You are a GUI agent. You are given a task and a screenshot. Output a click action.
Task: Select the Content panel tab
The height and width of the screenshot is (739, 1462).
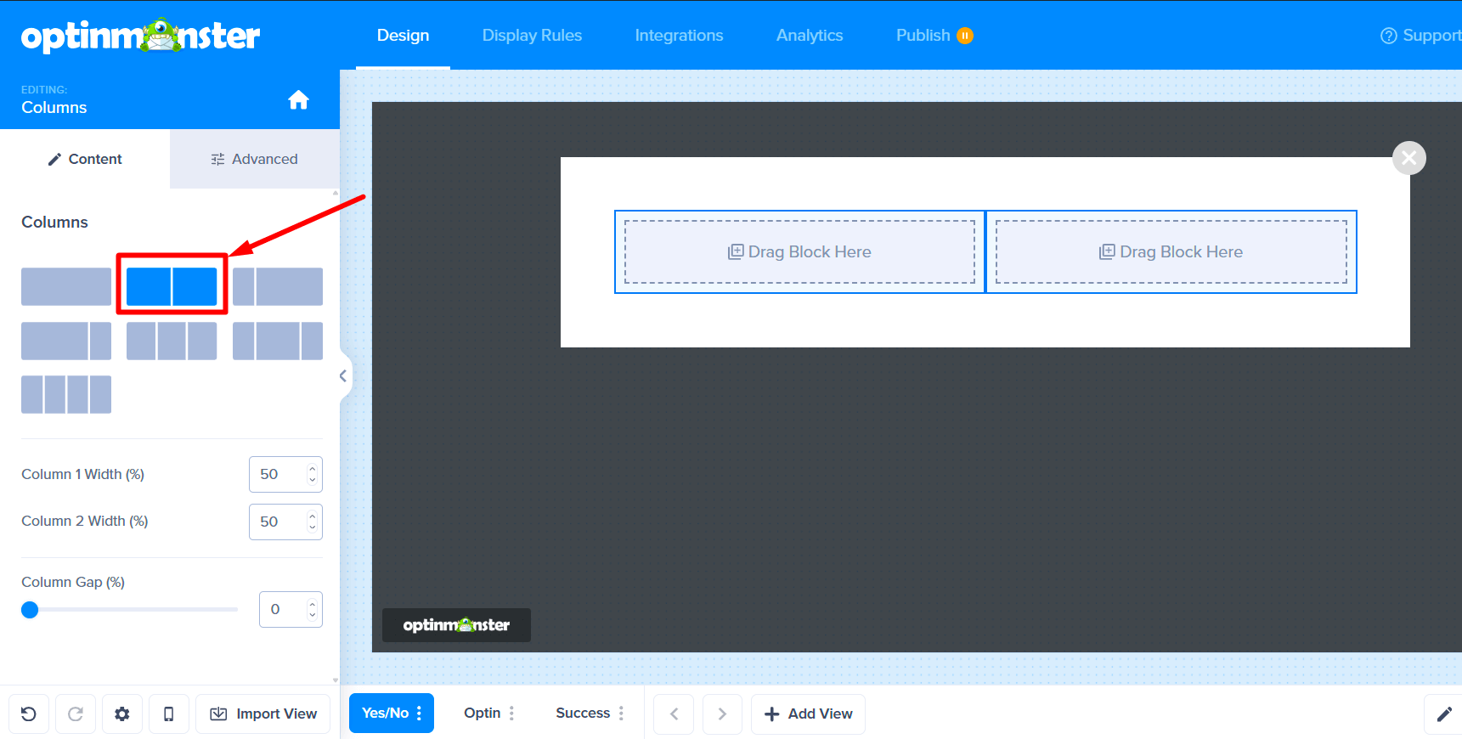pos(85,159)
